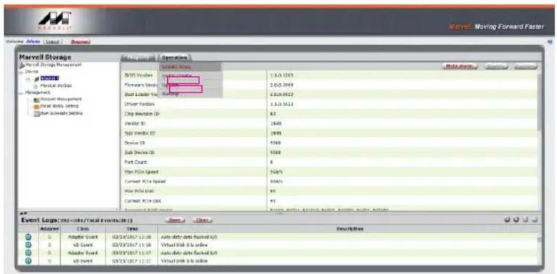Click the Class column header in Event Logs

[82, 229]
